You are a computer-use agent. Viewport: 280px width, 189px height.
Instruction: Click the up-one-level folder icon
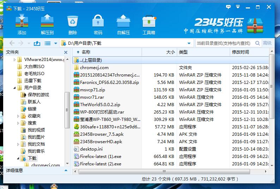[x=37, y=43]
